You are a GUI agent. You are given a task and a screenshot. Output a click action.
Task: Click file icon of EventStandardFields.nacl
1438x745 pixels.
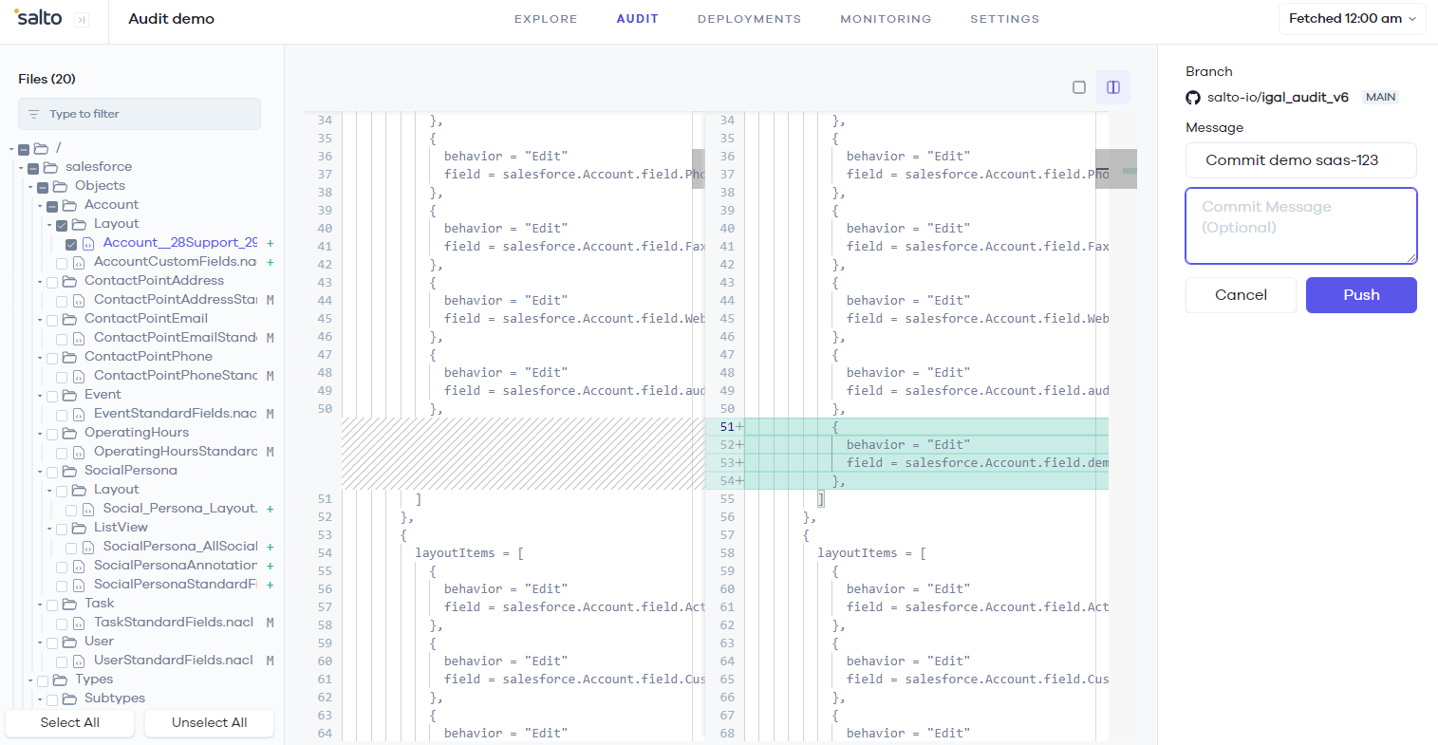click(x=79, y=415)
